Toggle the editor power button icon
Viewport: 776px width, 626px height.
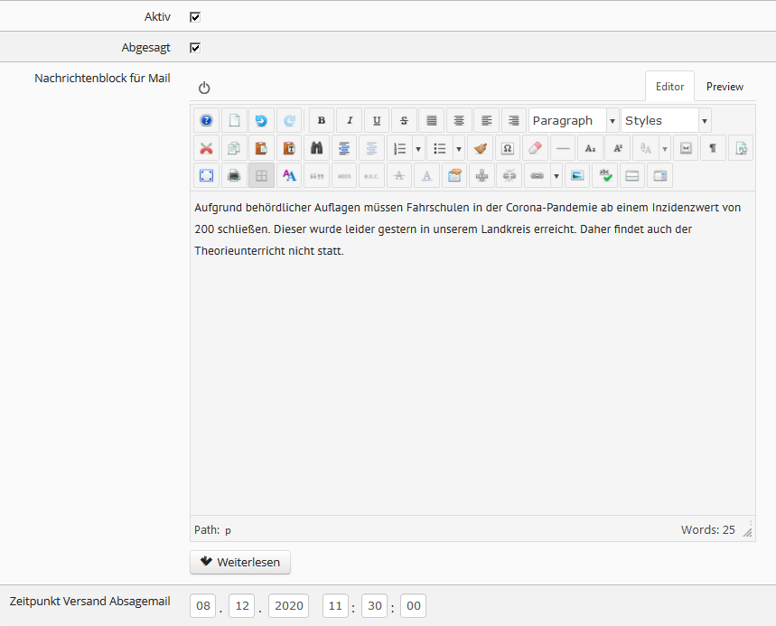tap(204, 88)
